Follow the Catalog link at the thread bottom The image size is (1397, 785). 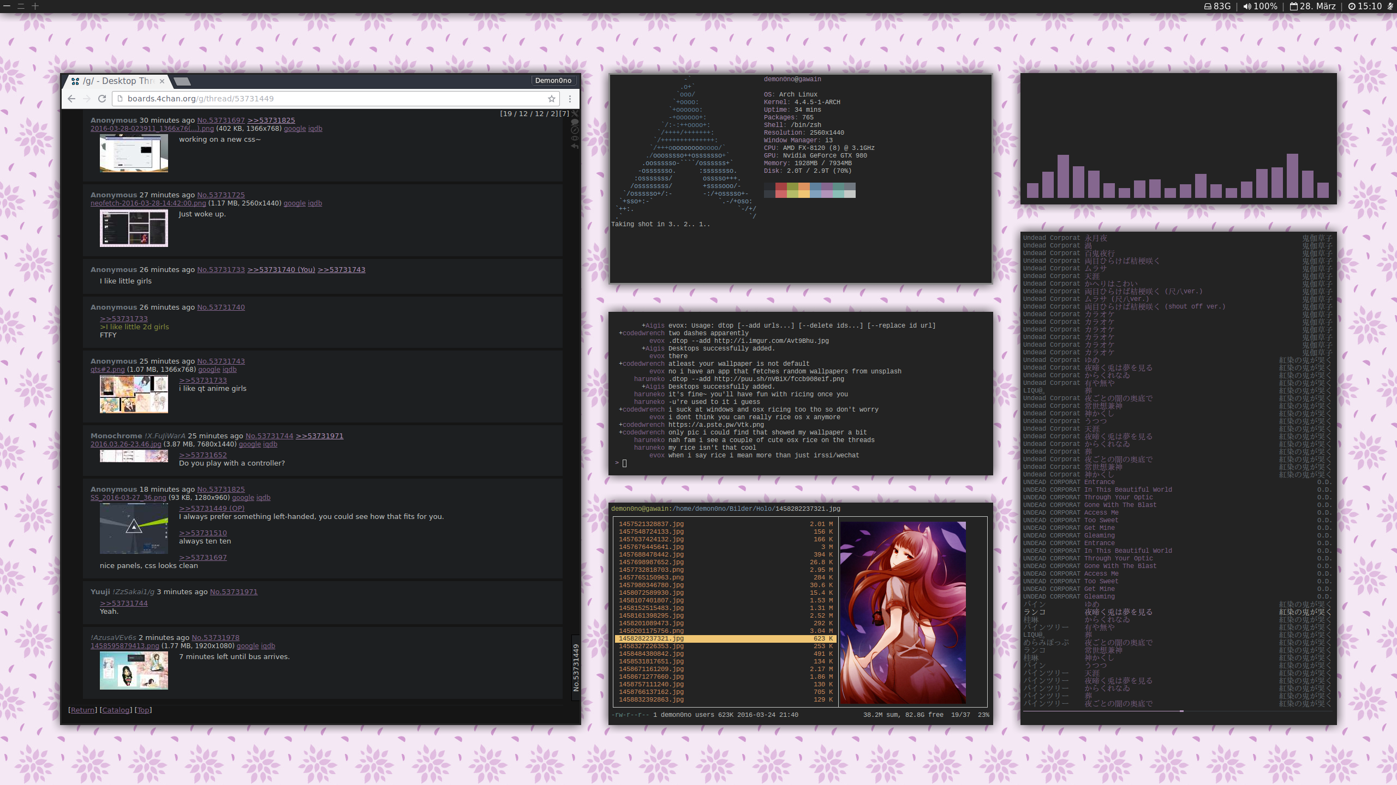point(116,710)
